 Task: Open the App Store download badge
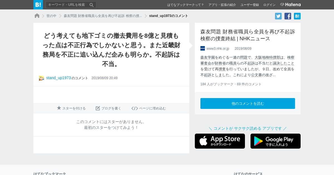pos(220,141)
